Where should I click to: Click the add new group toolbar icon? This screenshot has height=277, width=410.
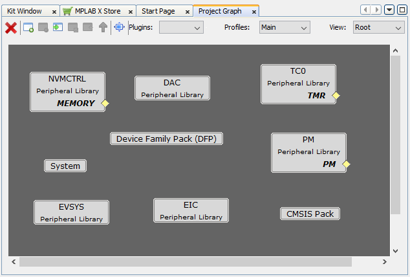[28, 27]
